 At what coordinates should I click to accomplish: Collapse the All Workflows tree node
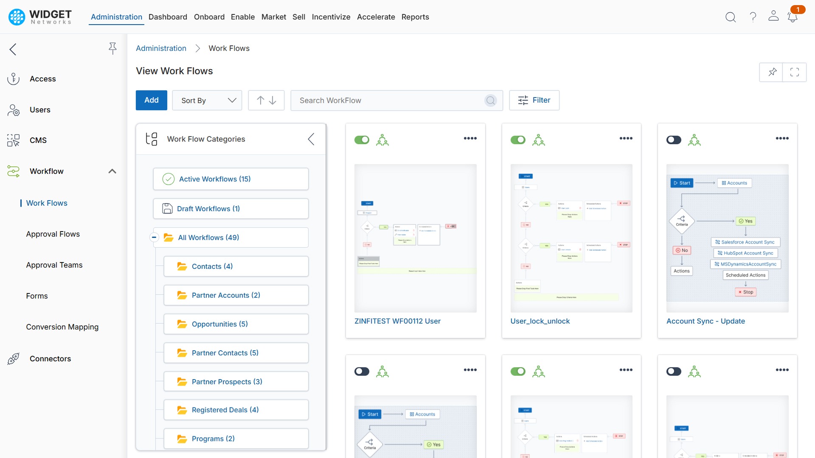[154, 237]
